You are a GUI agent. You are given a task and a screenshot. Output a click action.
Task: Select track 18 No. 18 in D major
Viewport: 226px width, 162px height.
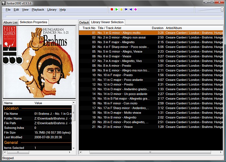pyautogui.click(x=151, y=113)
